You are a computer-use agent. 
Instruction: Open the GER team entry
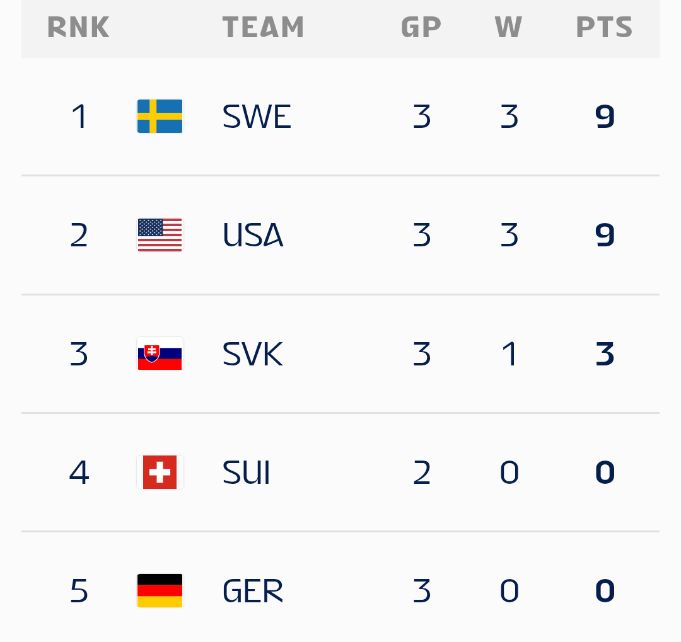[253, 591]
